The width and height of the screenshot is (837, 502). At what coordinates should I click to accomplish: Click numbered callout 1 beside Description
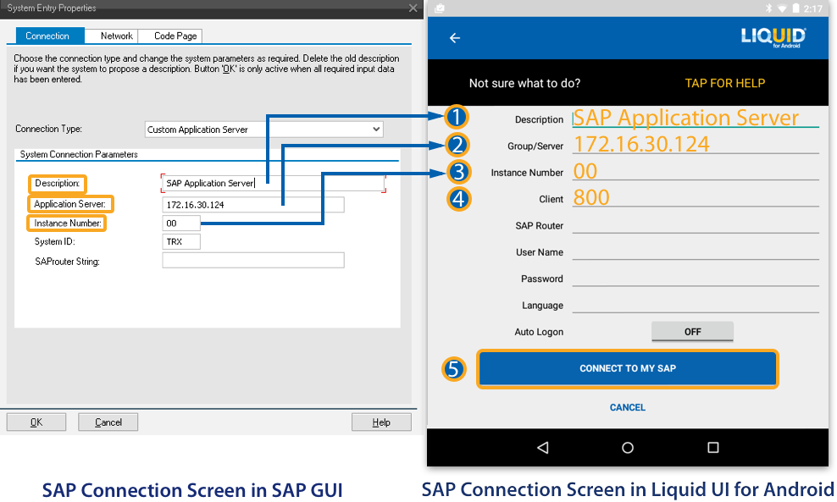tap(456, 117)
